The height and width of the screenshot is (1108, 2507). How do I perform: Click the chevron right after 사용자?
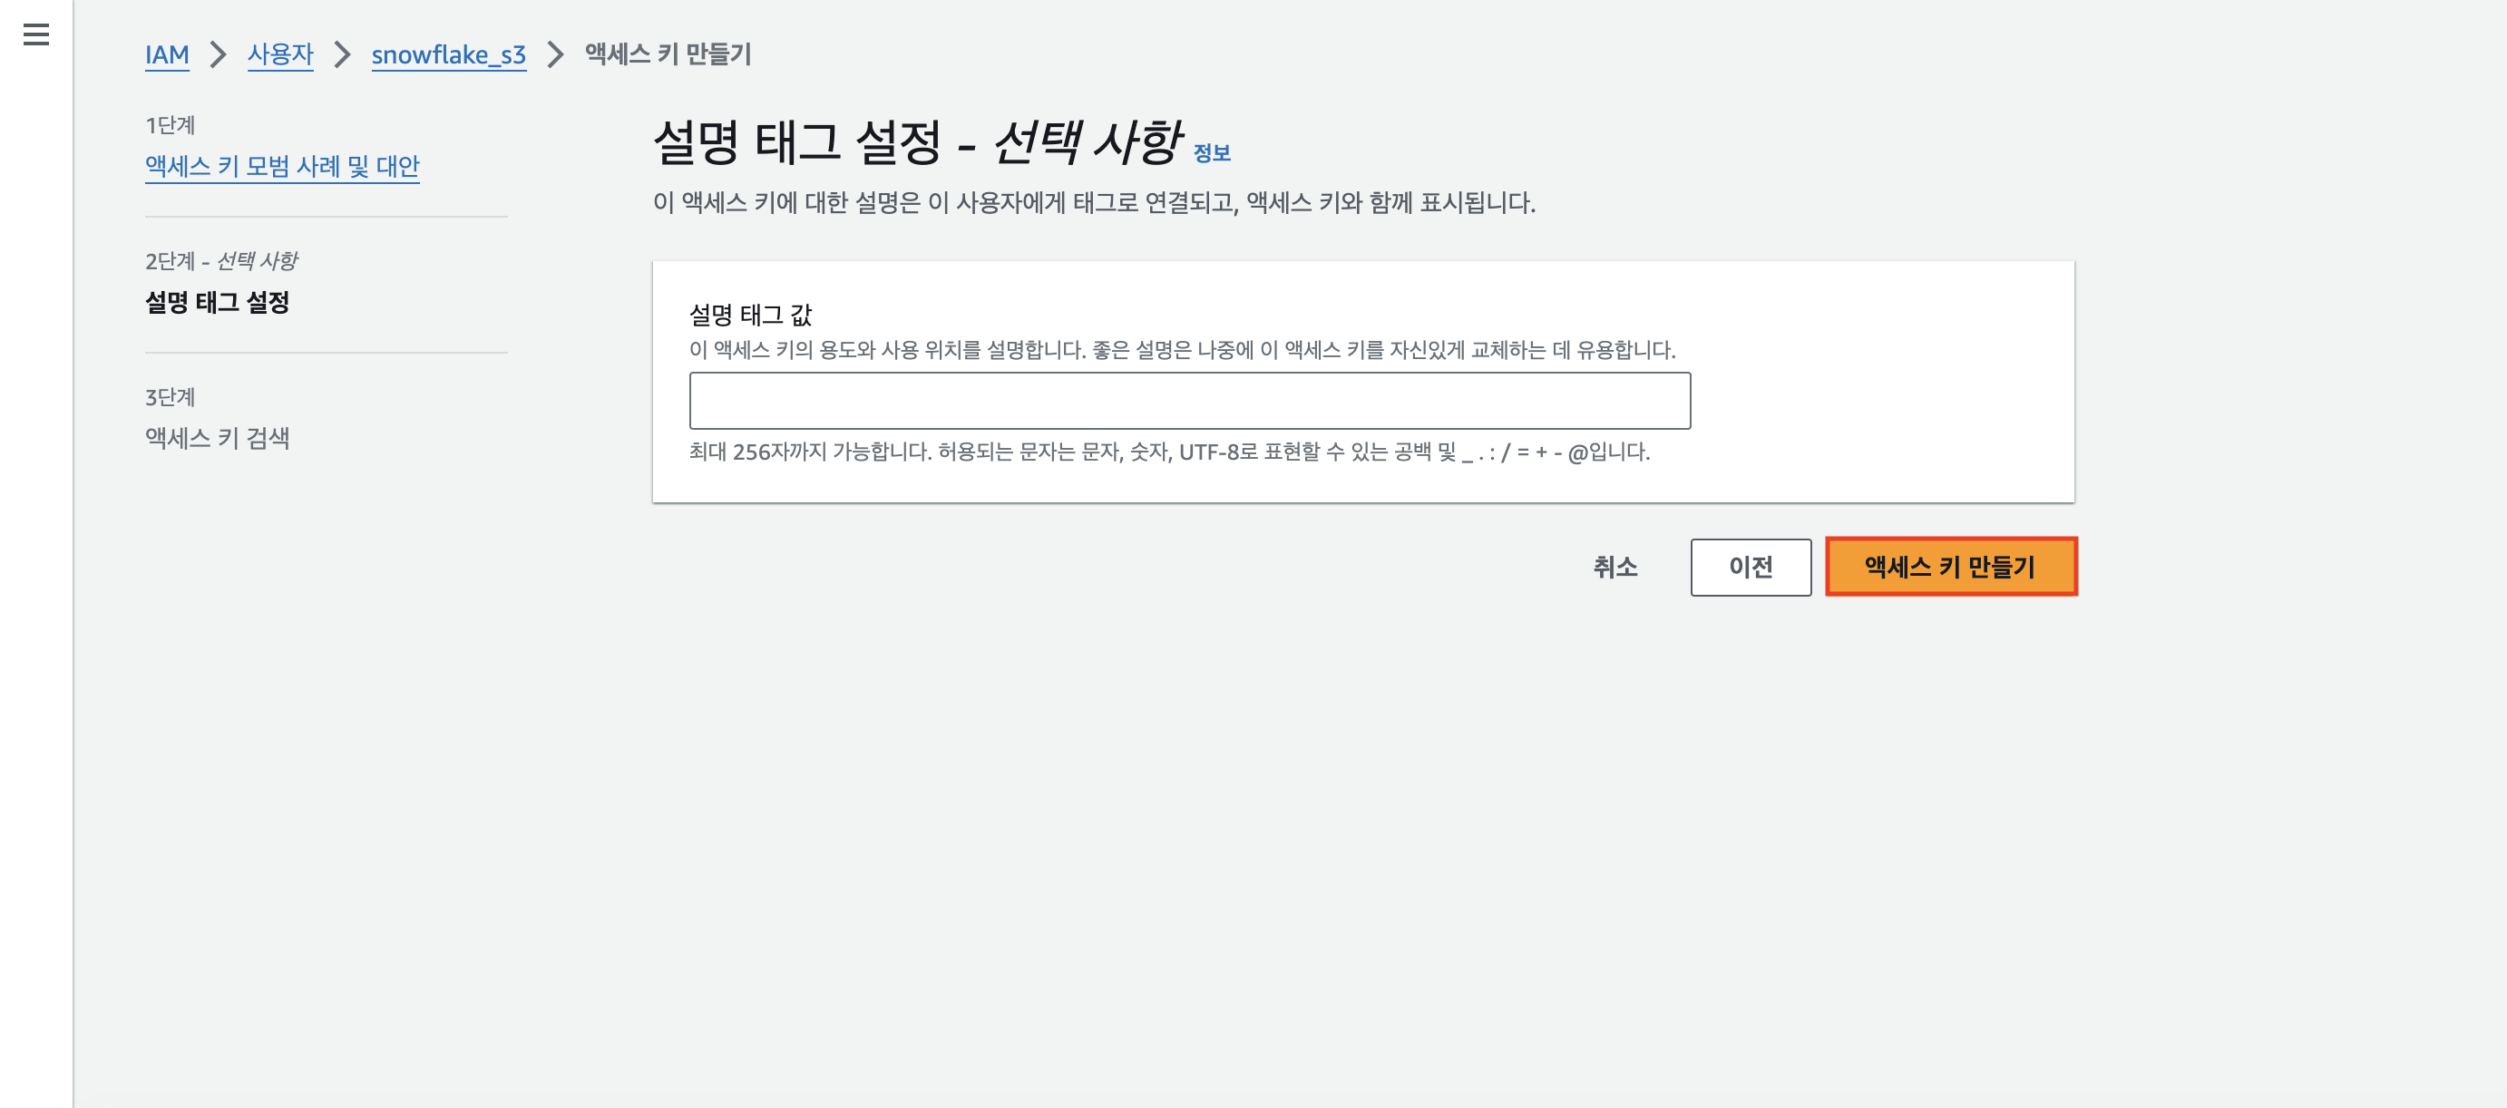click(342, 54)
